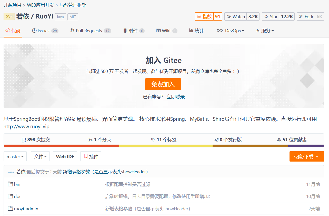The width and height of the screenshot is (329, 216).
Task: Click the bar chart icon beside 统计
Action: tap(191, 31)
